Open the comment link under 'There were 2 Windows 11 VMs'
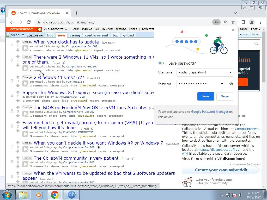 click(37, 70)
